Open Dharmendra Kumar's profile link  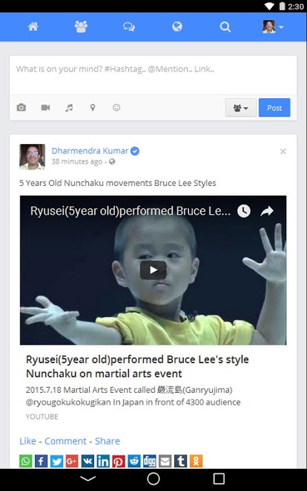(90, 151)
